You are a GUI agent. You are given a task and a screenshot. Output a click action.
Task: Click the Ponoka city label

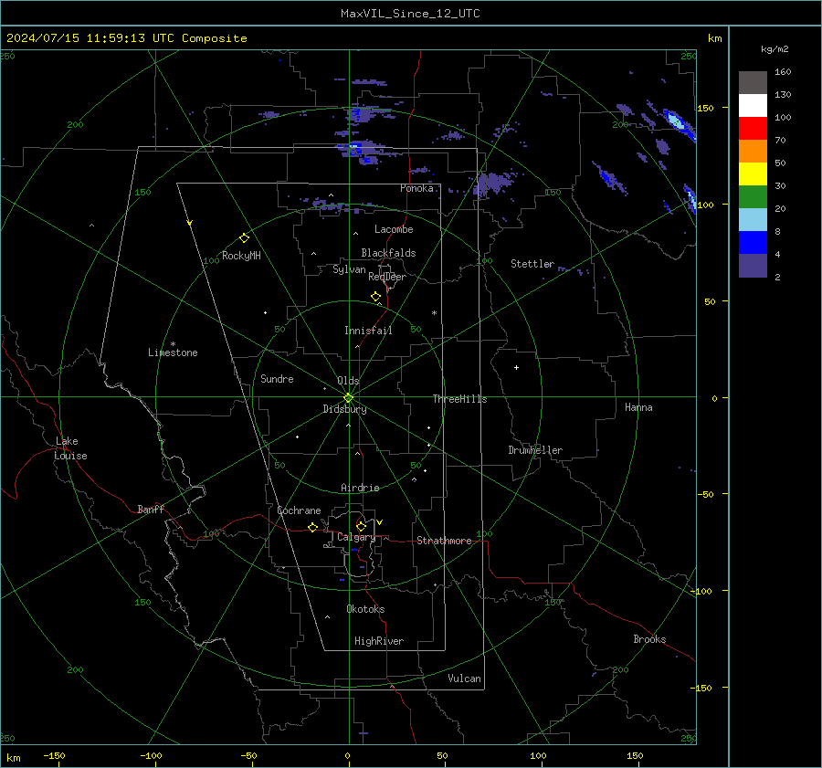[x=416, y=188]
